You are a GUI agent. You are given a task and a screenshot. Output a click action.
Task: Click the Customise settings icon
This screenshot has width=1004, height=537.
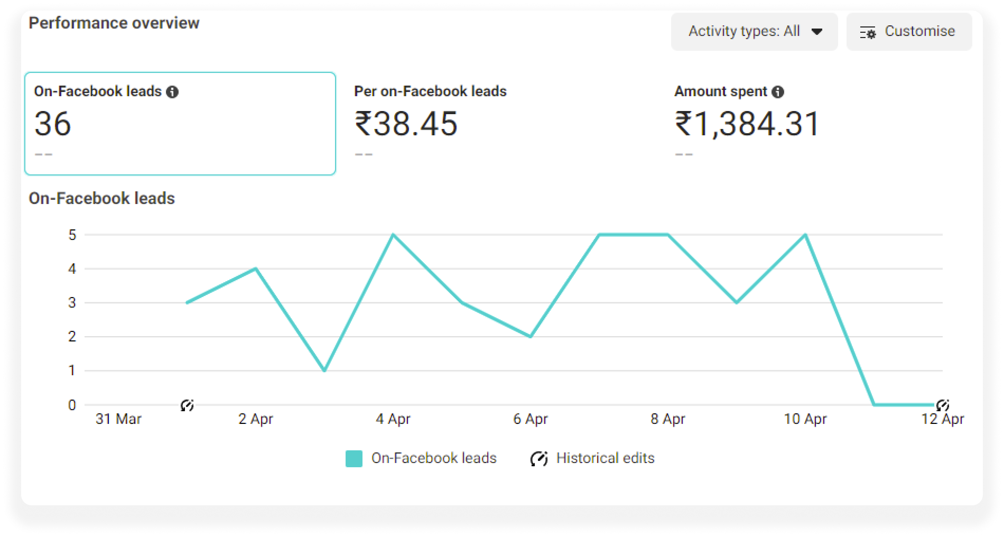868,32
